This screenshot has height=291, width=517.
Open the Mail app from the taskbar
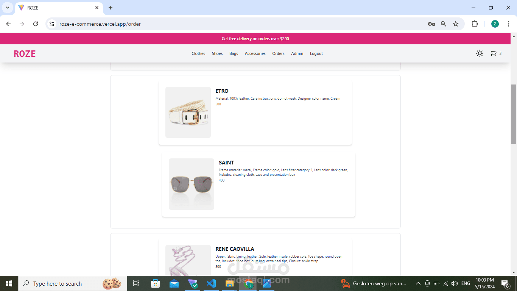[174, 283]
